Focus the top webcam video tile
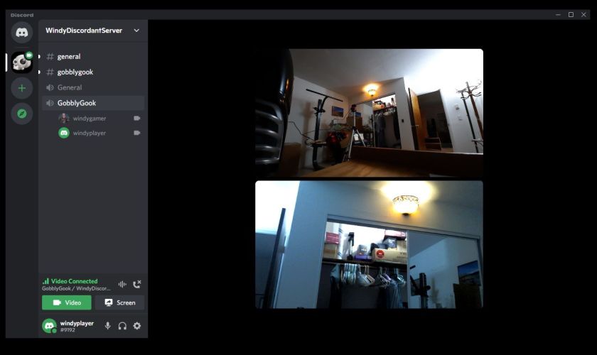The height and width of the screenshot is (355, 597). pos(369,112)
